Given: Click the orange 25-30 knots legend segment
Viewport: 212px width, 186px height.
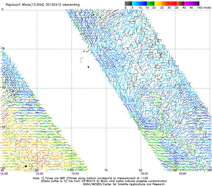Looking at the screenshot, I should 166,3.
